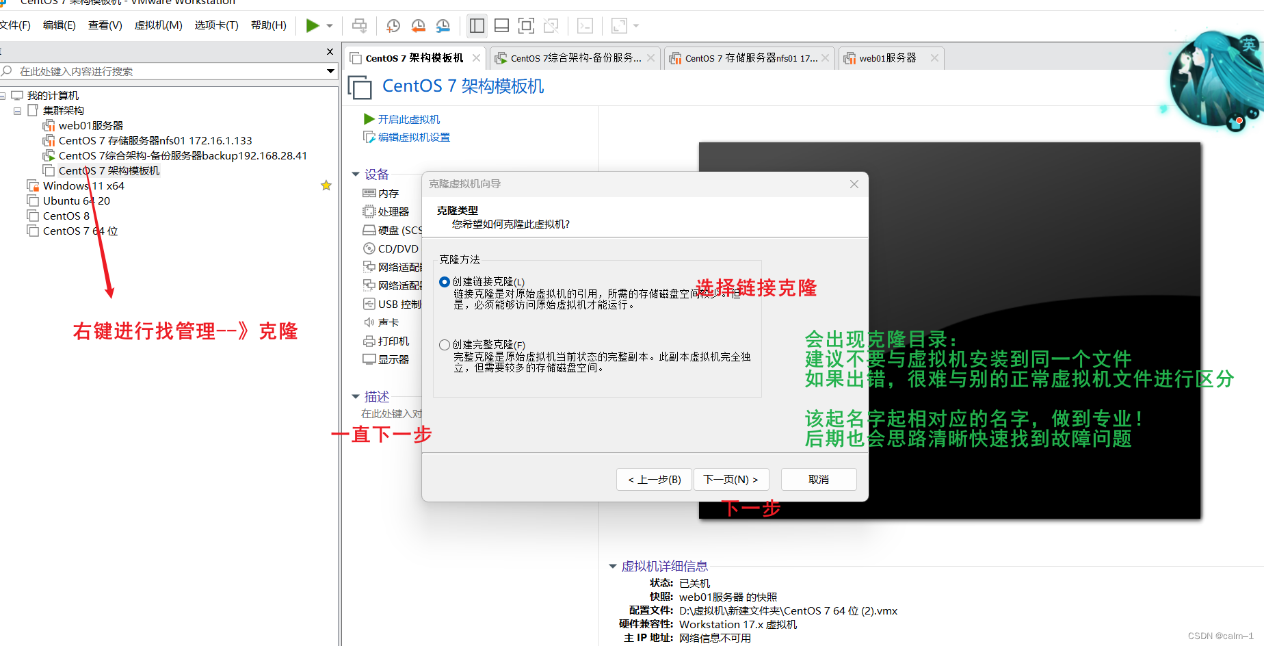Click the 硬盘 hard disk device icon
Viewport: 1264px width, 646px height.
[369, 230]
